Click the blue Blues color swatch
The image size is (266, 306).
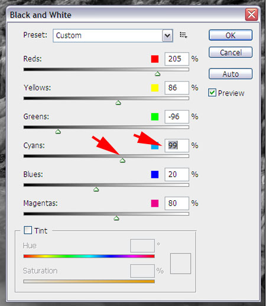point(155,174)
